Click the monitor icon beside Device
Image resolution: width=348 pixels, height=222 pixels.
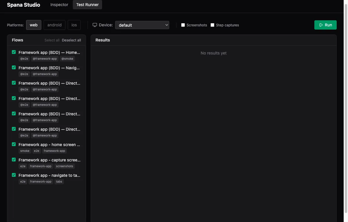[95, 25]
